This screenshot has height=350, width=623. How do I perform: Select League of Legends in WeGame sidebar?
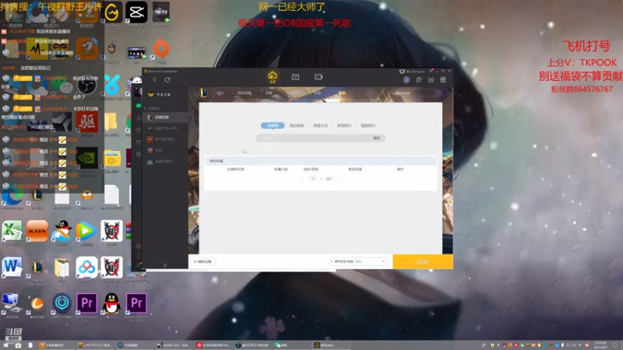pos(166,117)
